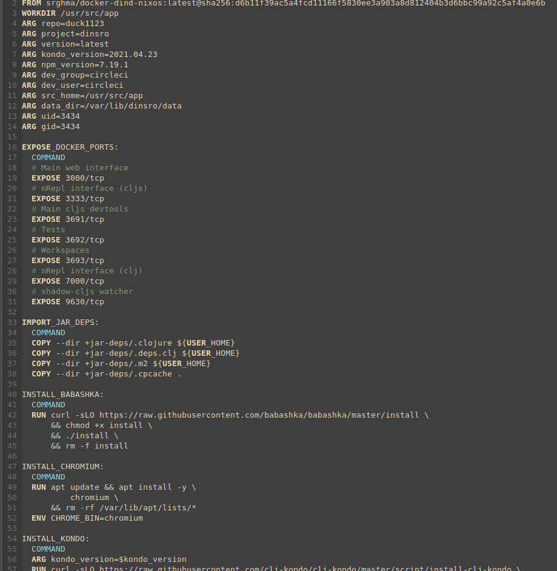Place cursor on ARG gid=3434
This screenshot has height=571, width=557.
[51, 127]
